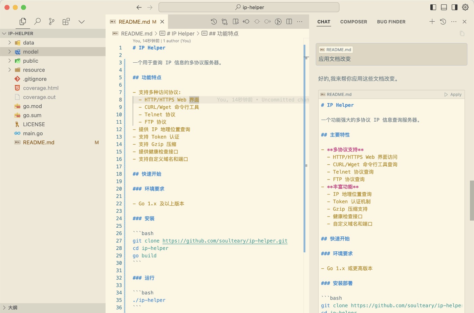Screen dimensions: 474x313
Task: Toggle the bottom panel layout icon
Action: (444, 7)
